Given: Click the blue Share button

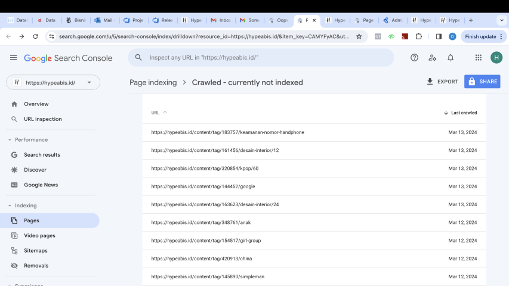Looking at the screenshot, I should 482,82.
